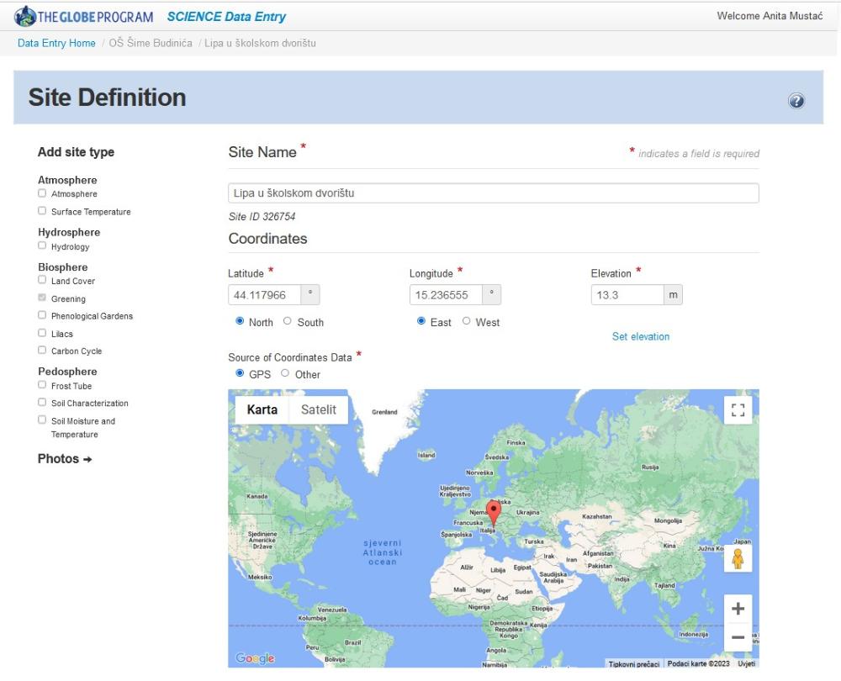Switch map to Satelit view
The width and height of the screenshot is (841, 681).
coord(319,410)
